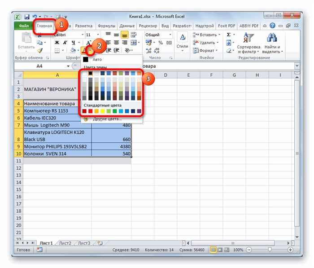The image size is (314, 268).
Task: Open the Общий number format dropdown
Action: 170,35
